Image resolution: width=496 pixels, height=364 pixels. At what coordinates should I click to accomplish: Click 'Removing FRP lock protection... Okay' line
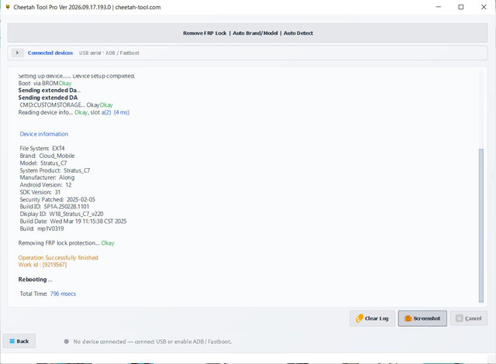66,243
